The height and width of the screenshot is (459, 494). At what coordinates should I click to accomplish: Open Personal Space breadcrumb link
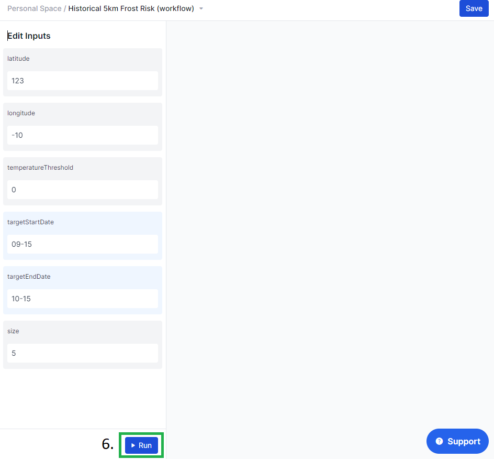pyautogui.click(x=35, y=8)
